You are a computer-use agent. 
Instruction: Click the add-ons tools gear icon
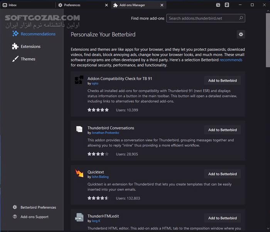tap(241, 34)
